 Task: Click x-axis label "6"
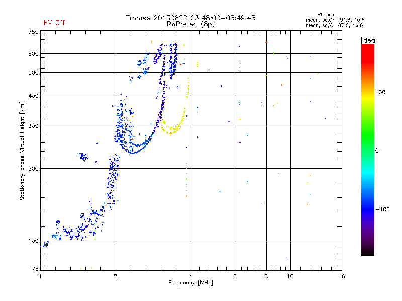[x=235, y=276]
